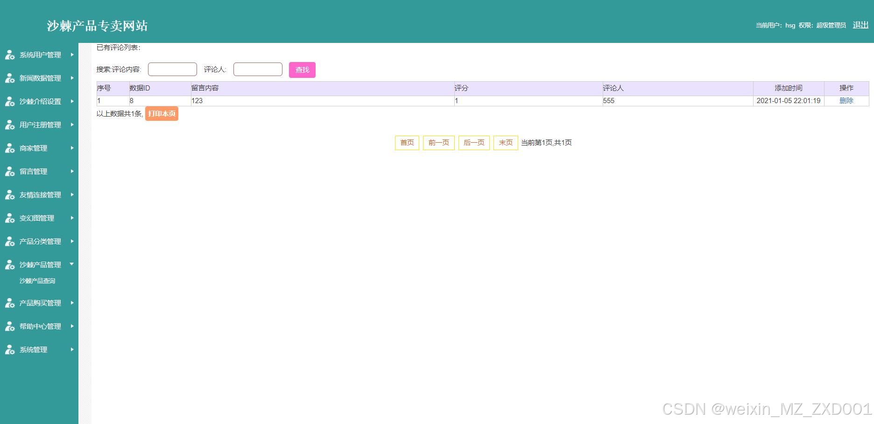
Task: Select the timestamp 2021-01-05 22:01:19 cell
Action: (789, 101)
